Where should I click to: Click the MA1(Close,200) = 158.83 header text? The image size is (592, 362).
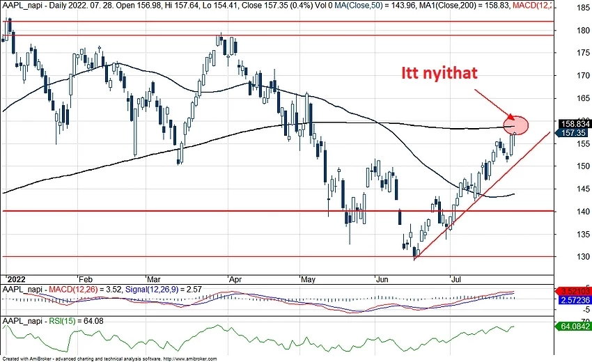(x=465, y=6)
